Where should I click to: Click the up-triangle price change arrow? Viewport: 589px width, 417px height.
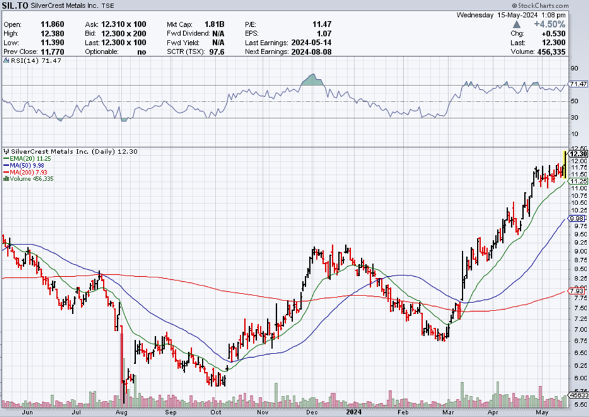[517, 24]
